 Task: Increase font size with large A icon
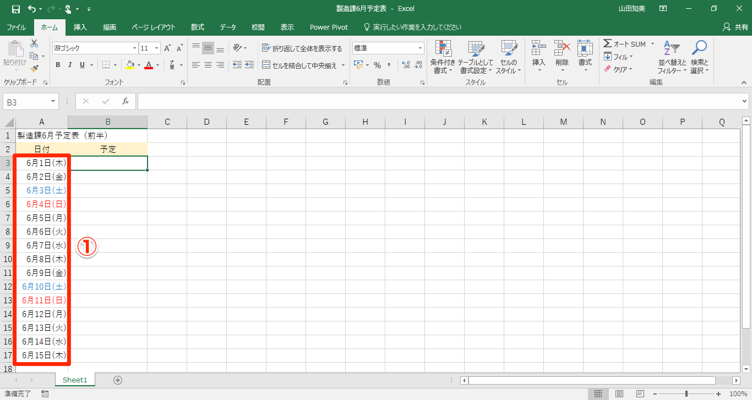click(x=167, y=48)
